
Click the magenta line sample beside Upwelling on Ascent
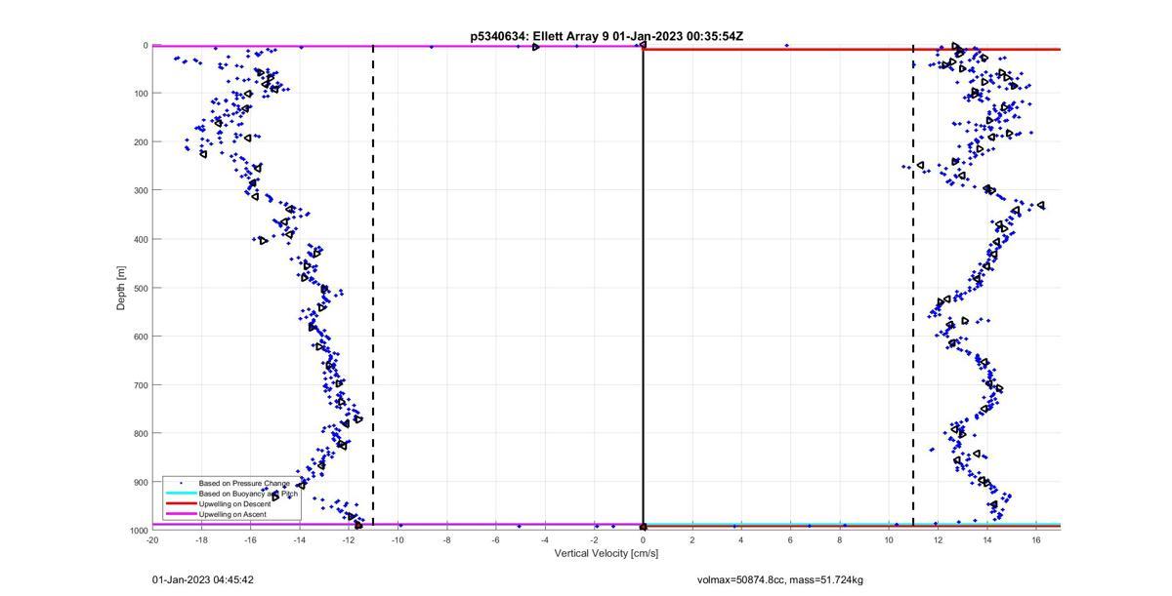(180, 514)
